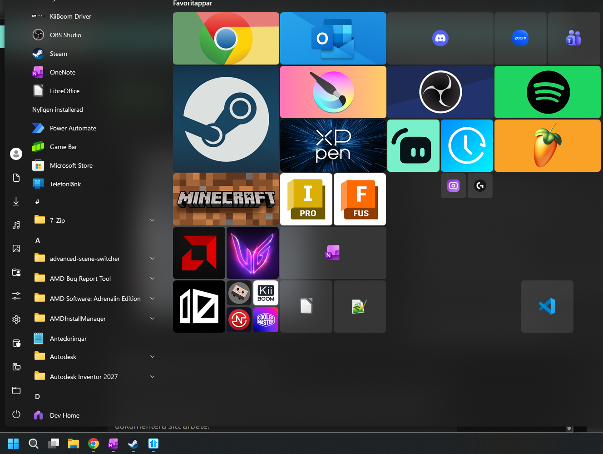The image size is (603, 454).
Task: Launch LibreOffice from the app list
Action: click(x=94, y=91)
